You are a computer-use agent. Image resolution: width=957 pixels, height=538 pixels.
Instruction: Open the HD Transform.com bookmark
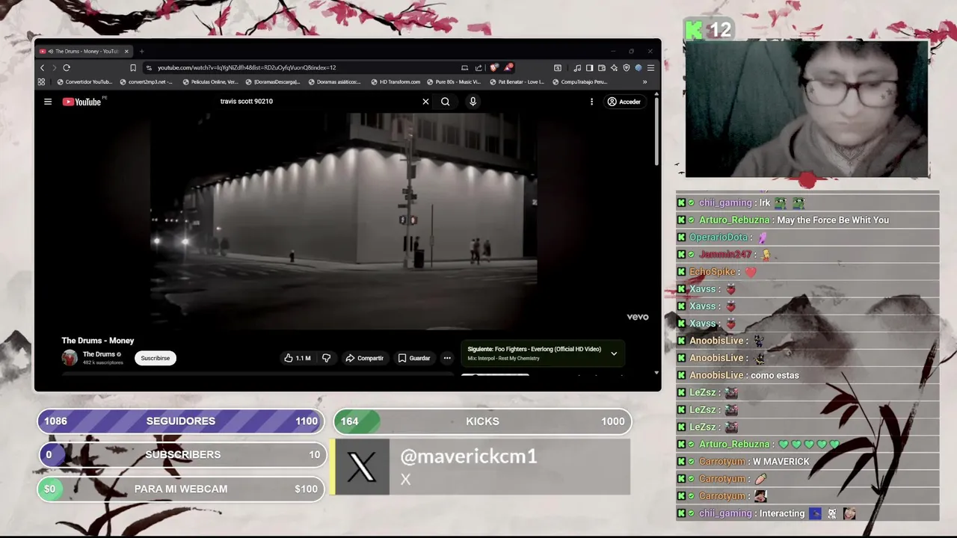396,82
